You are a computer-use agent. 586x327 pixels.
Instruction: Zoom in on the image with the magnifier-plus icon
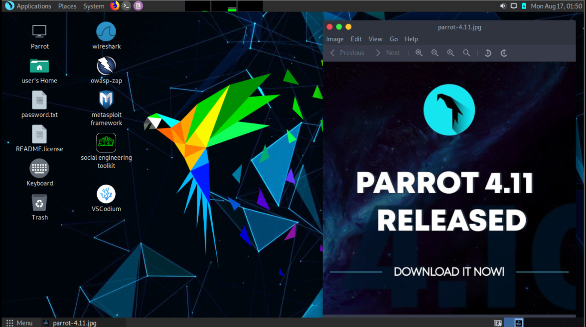click(419, 53)
